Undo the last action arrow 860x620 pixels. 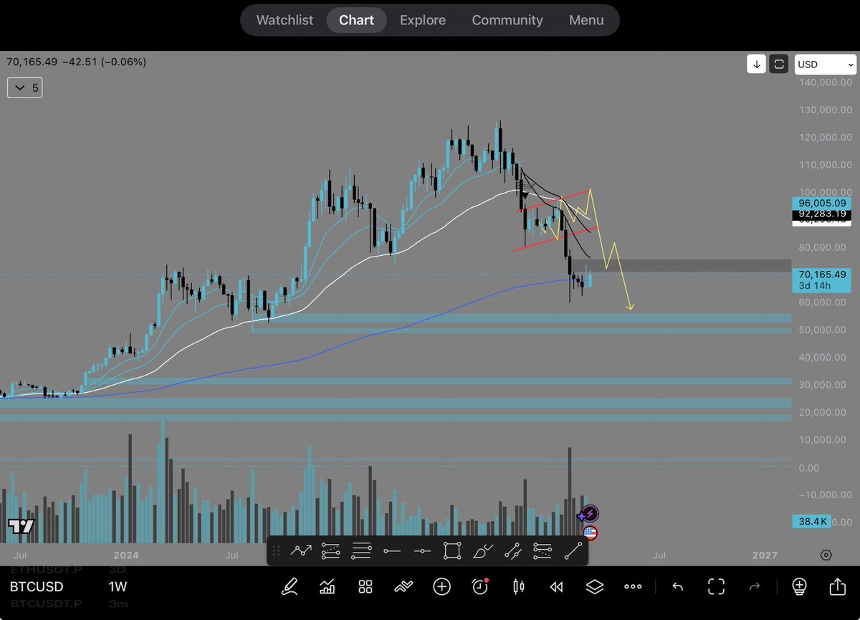coord(677,586)
